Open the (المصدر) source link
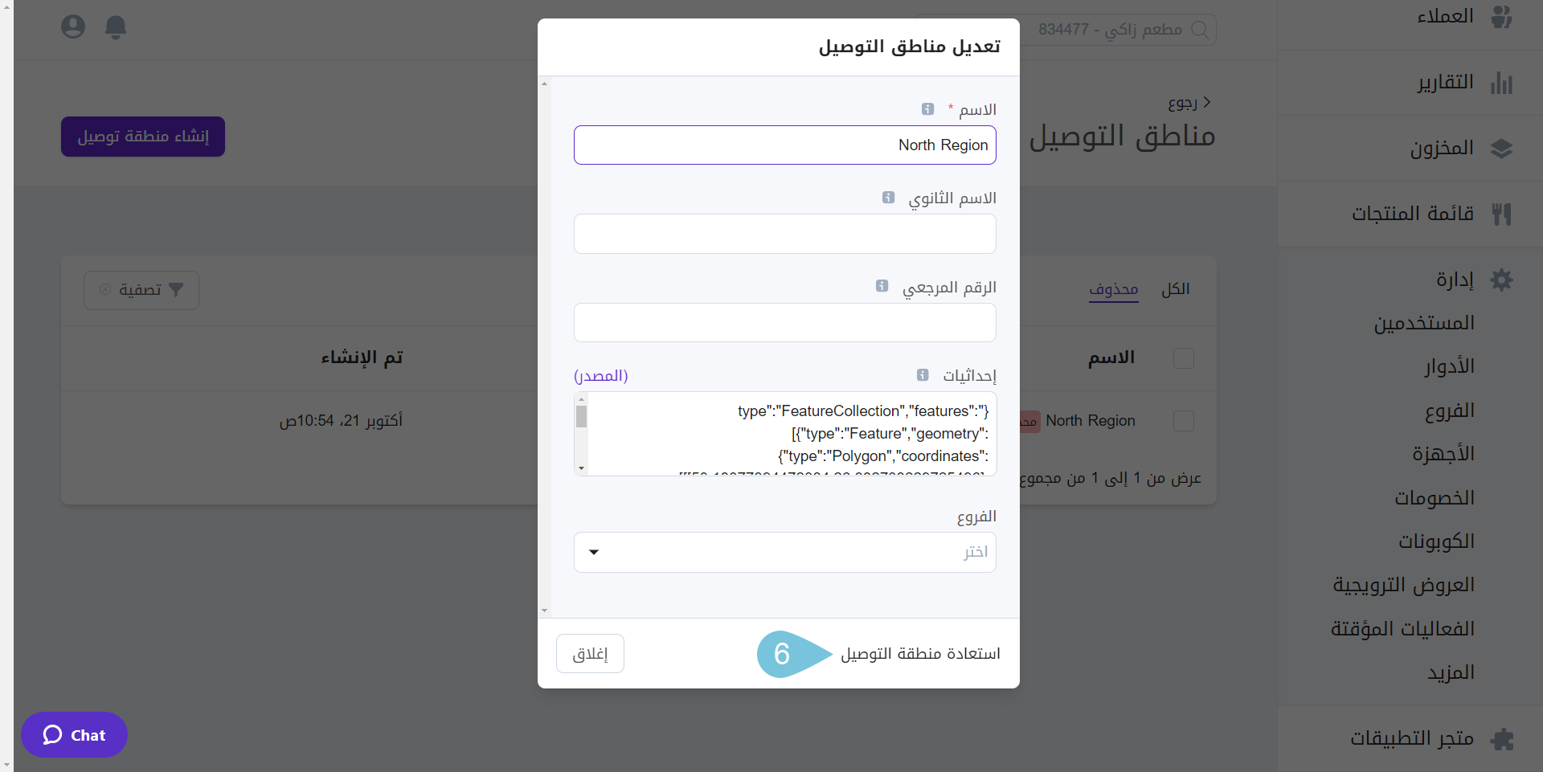1543x772 pixels. (x=600, y=376)
